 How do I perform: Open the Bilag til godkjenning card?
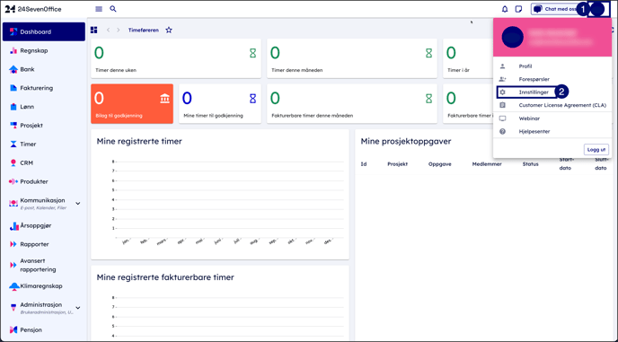132,103
